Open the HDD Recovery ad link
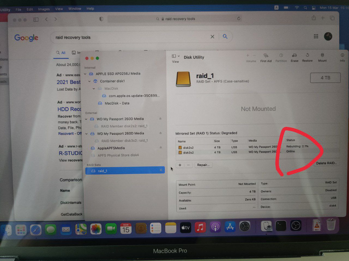The image size is (349, 261). 69,109
